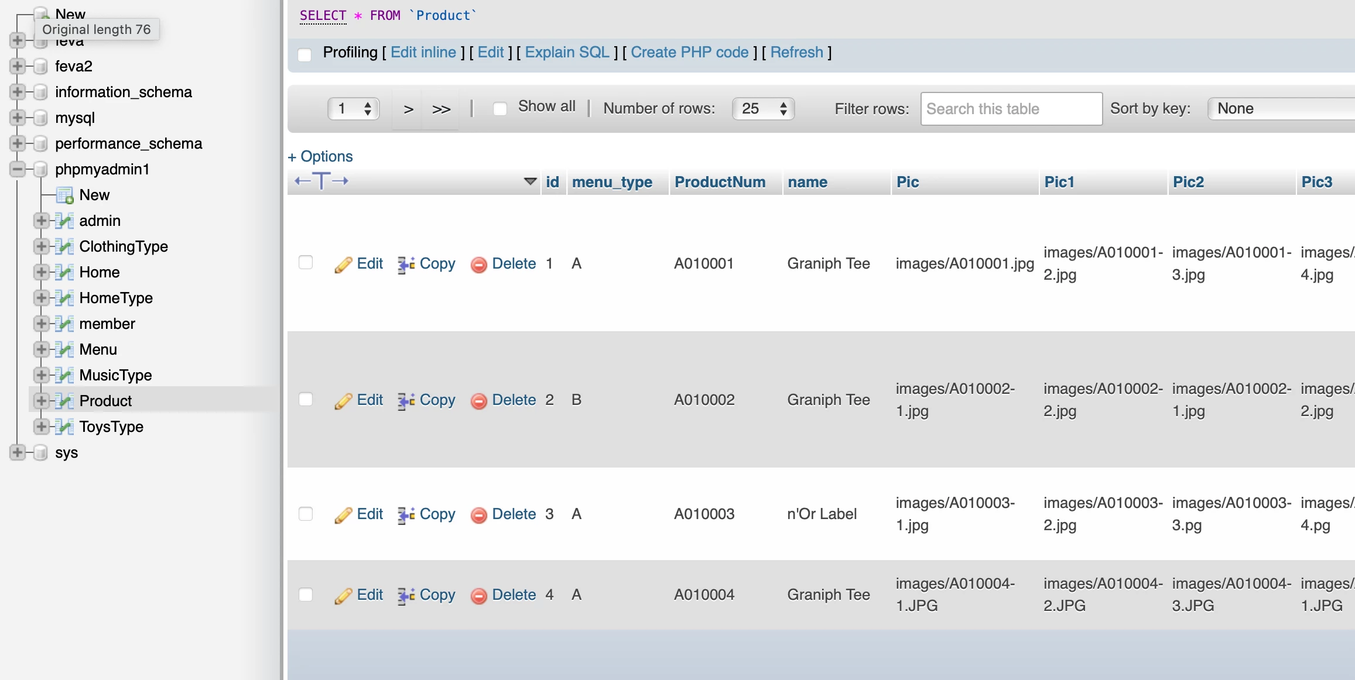Click the Product table icon in sidebar
Screen dimensions: 1355x680
pyautogui.click(x=64, y=401)
